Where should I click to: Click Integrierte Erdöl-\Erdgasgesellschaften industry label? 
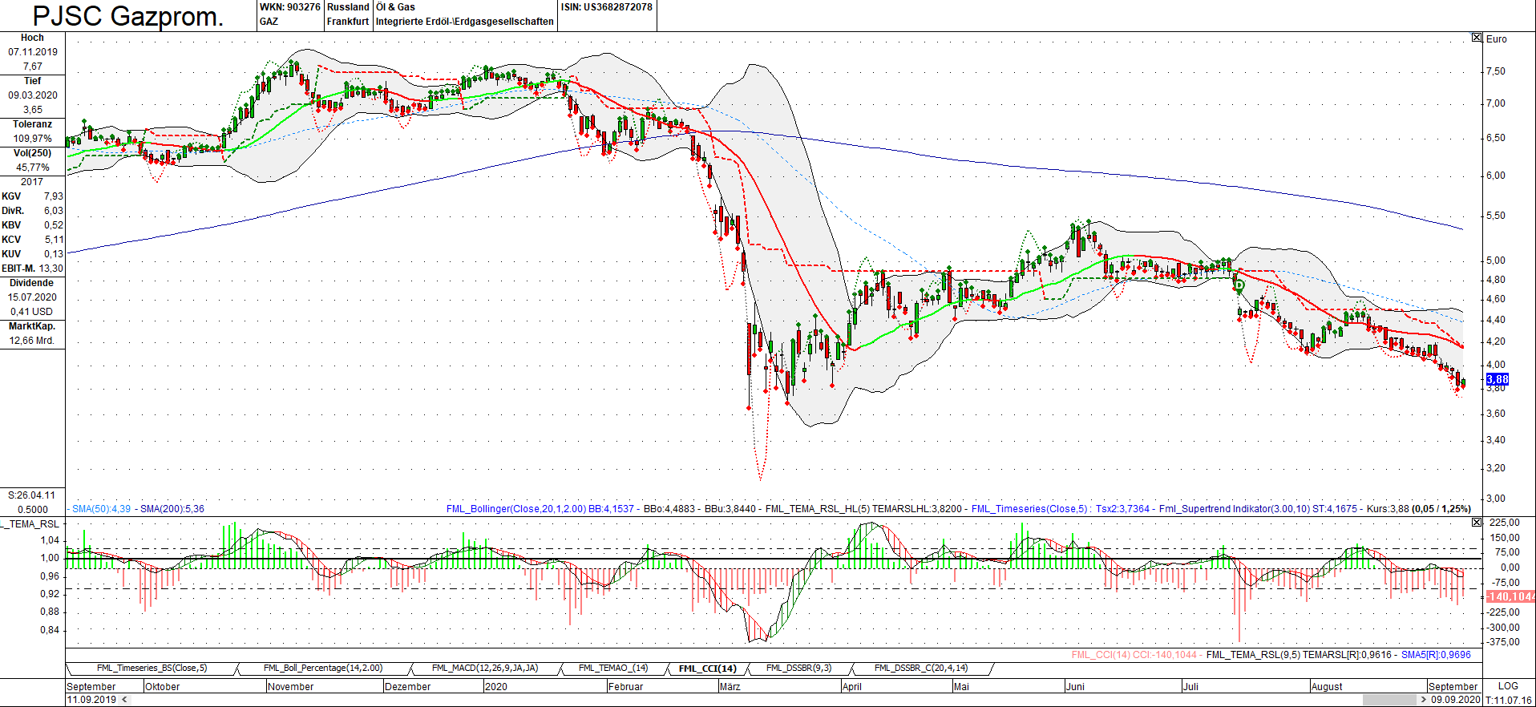tap(465, 22)
